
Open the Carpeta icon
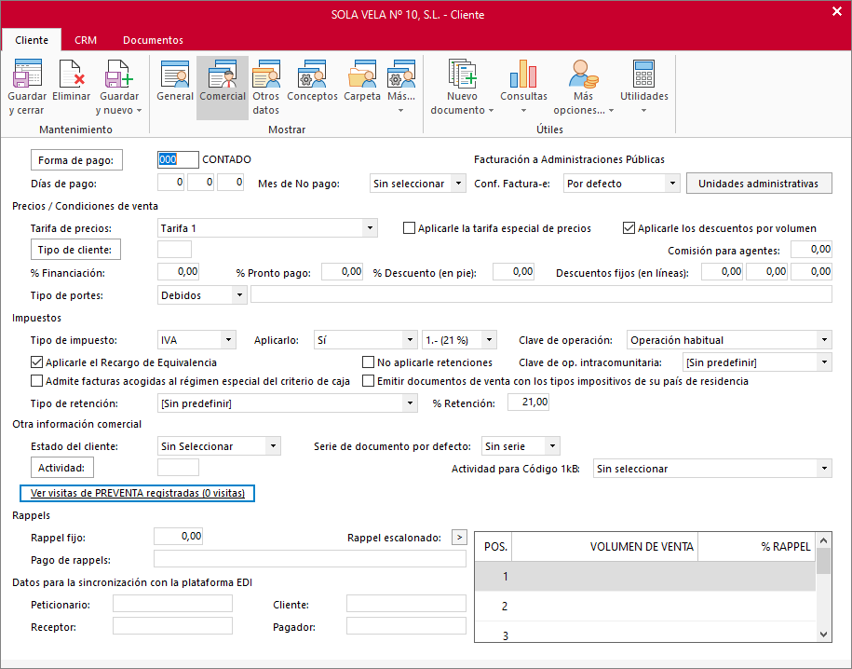(362, 74)
